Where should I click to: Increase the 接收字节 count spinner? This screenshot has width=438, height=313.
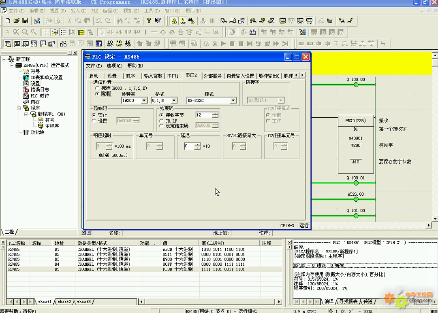[215, 114]
